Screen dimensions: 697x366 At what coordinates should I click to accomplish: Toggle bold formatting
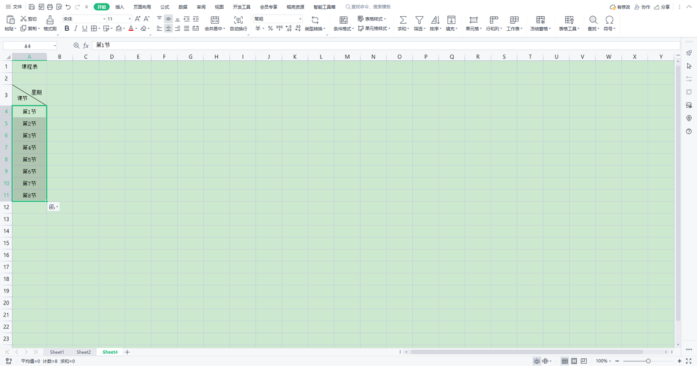click(x=67, y=28)
